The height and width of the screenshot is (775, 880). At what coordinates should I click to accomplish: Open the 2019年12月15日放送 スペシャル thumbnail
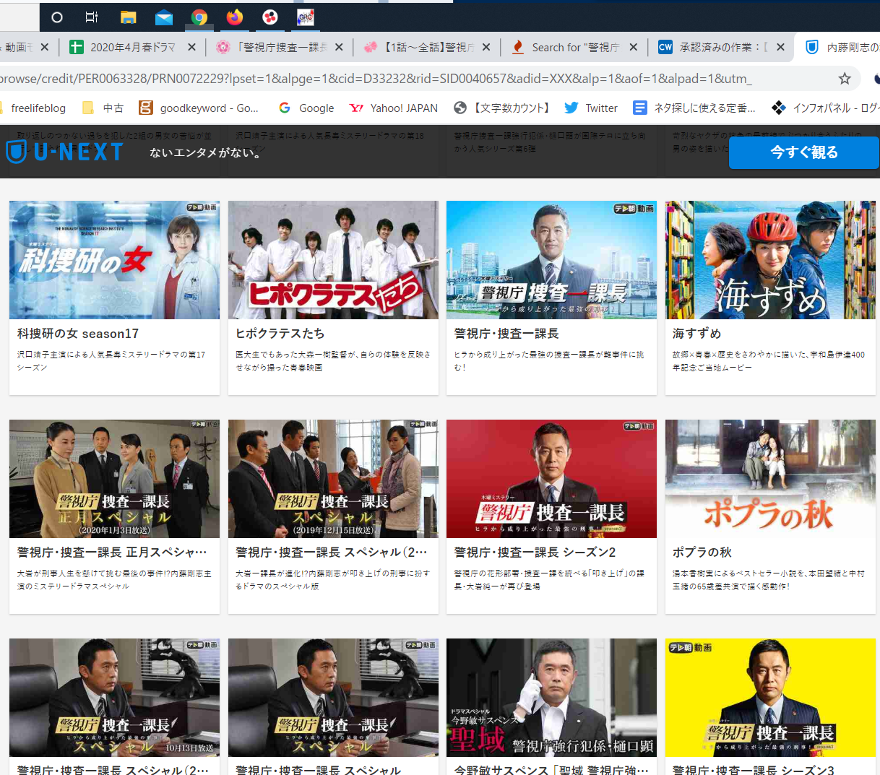[333, 479]
